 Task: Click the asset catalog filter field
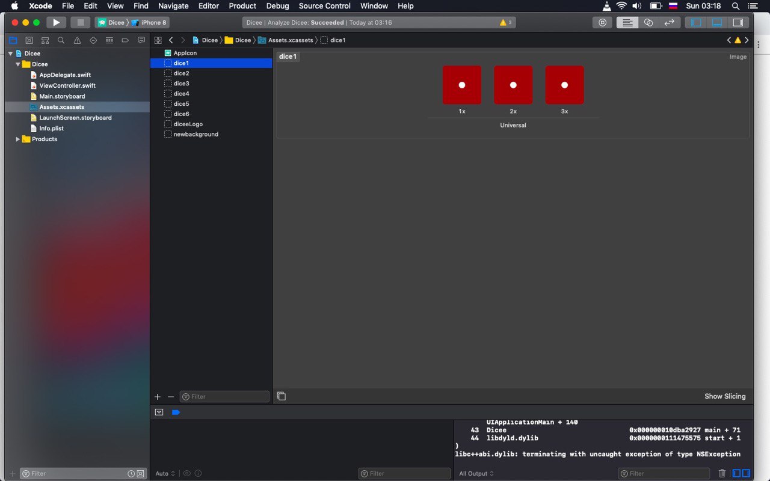pos(224,397)
